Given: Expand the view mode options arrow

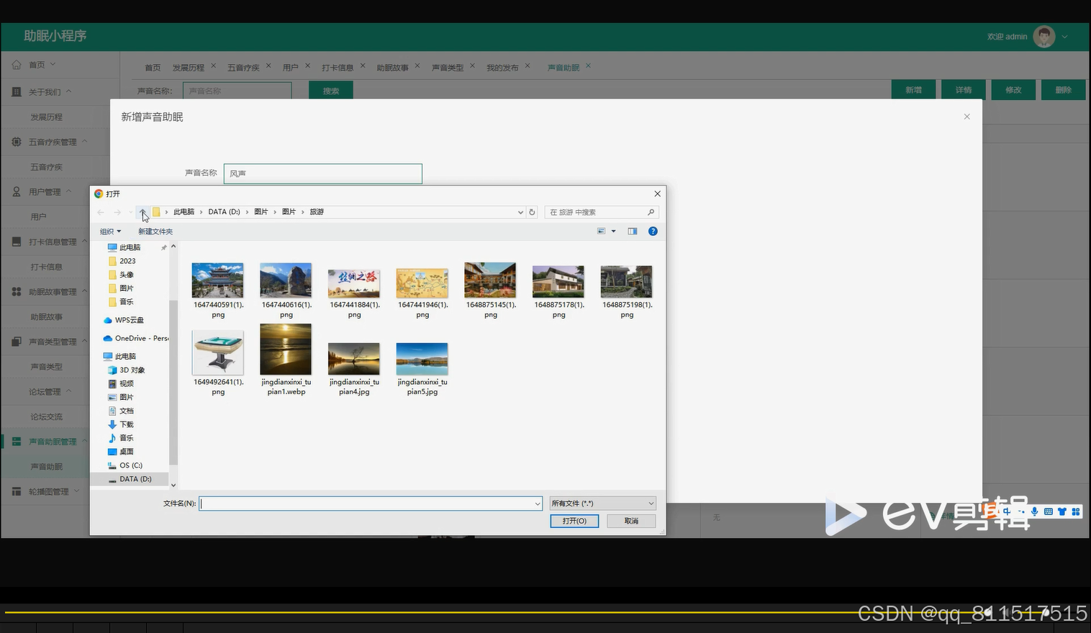Looking at the screenshot, I should tap(614, 231).
